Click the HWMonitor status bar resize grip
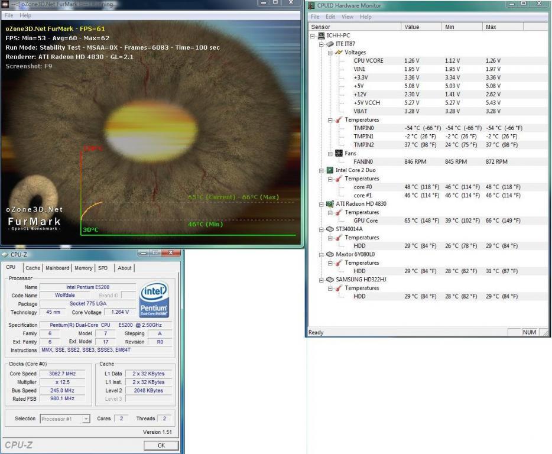Screen dimensions: 552x454 545,333
